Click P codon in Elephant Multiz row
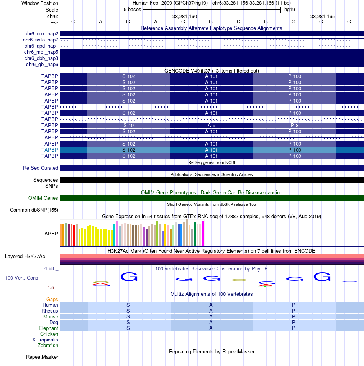Screen dimensions: 364x366 293,328
